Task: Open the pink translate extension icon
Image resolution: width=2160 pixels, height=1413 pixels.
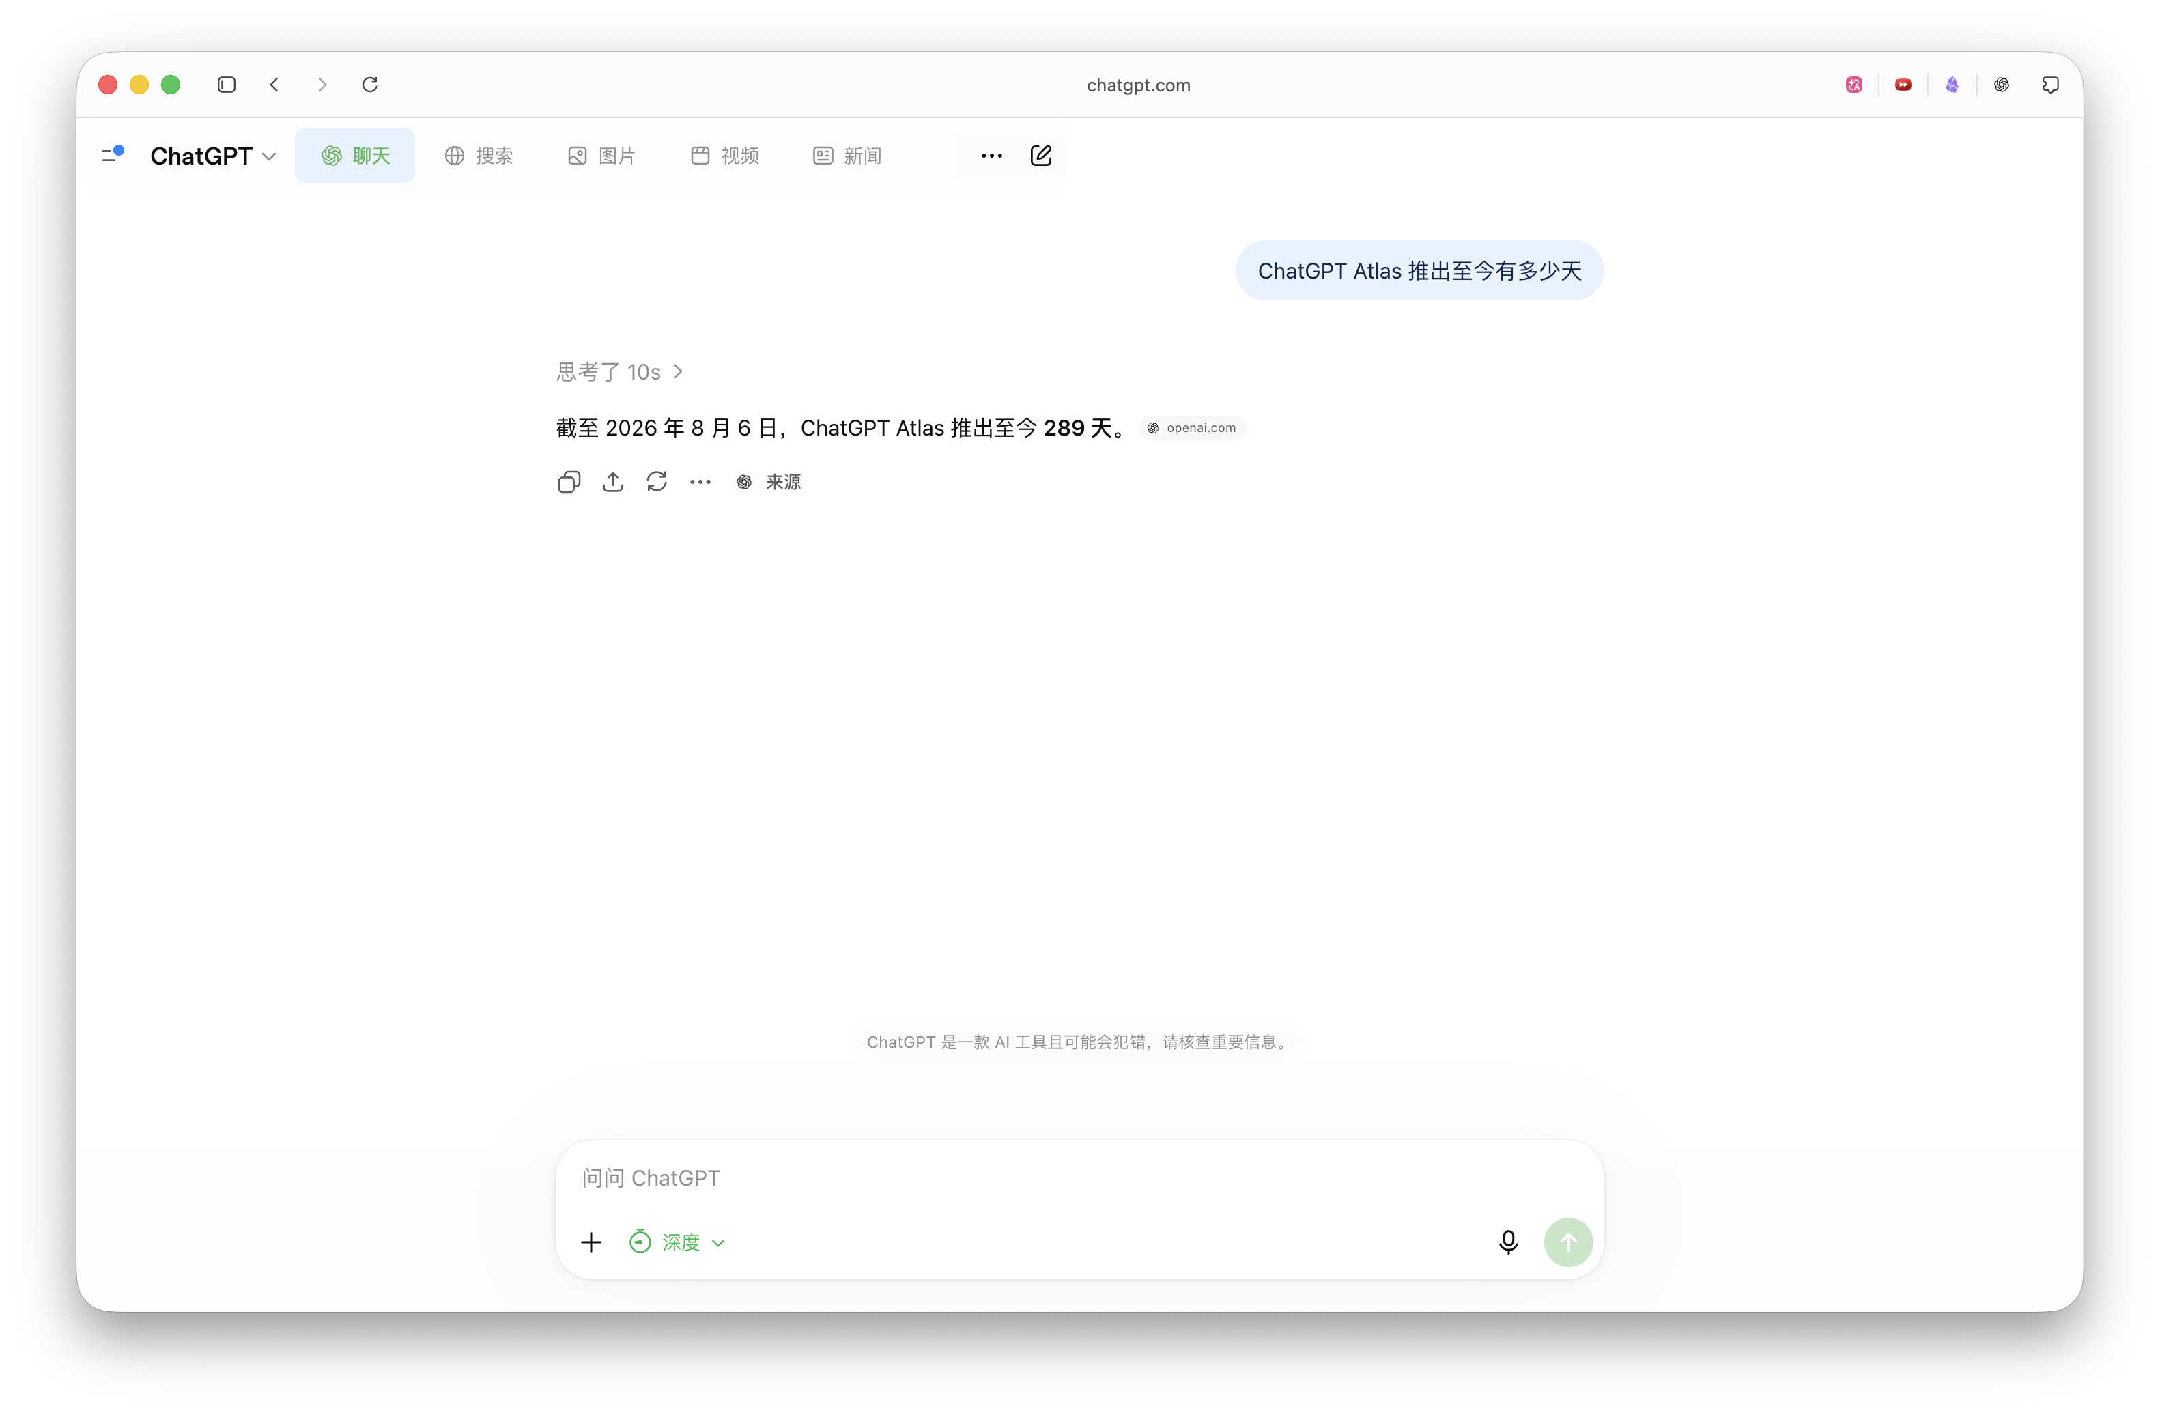Action: pyautogui.click(x=1854, y=85)
